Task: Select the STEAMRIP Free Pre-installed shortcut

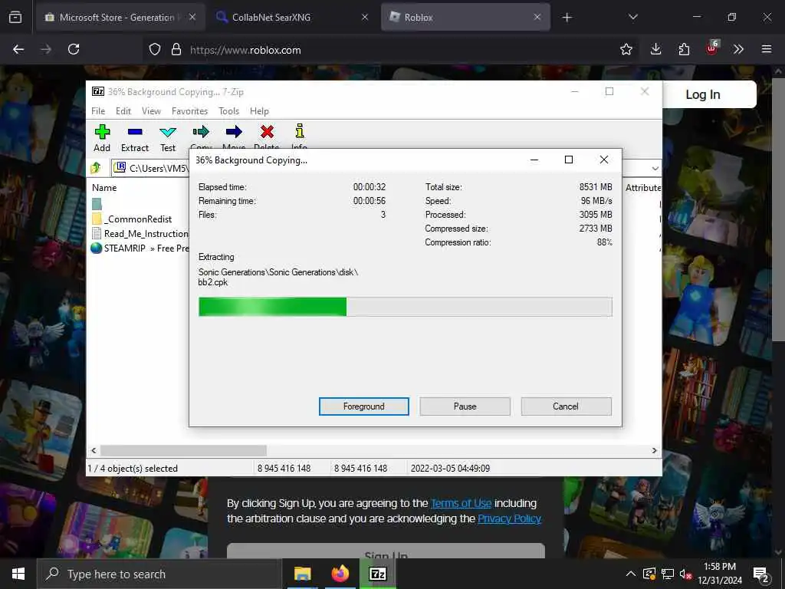Action: [x=140, y=248]
